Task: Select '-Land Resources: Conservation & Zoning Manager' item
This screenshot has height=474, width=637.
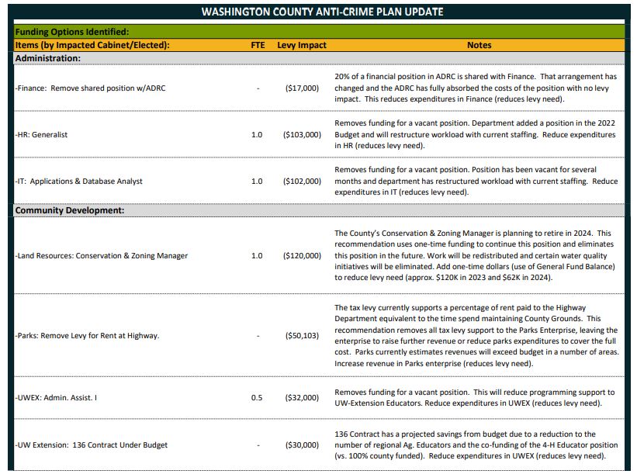Action: tap(102, 255)
